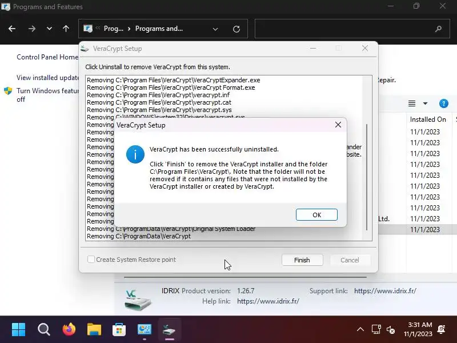Open Turn Windows features on or off
Viewport: 457px width, 343px height.
tap(48, 95)
